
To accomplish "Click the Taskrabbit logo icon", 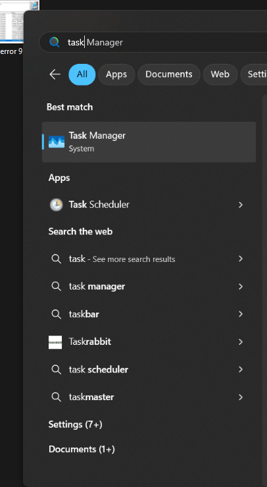I will (x=55, y=342).
